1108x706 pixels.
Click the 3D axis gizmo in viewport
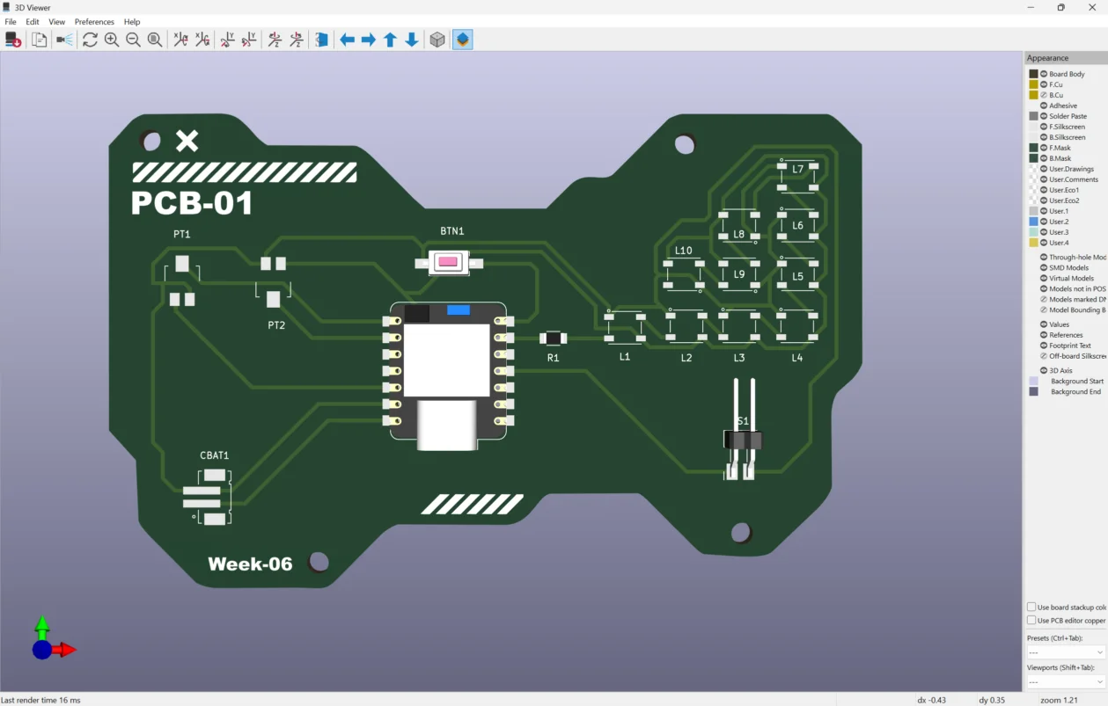click(x=53, y=640)
